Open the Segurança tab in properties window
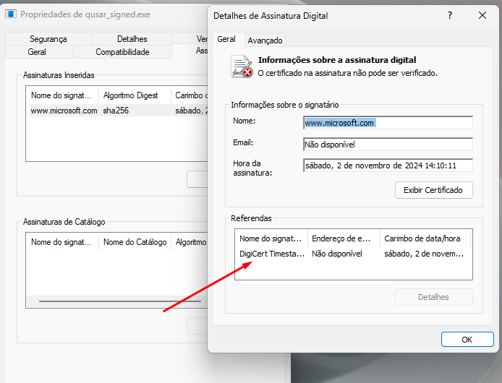 (48, 39)
